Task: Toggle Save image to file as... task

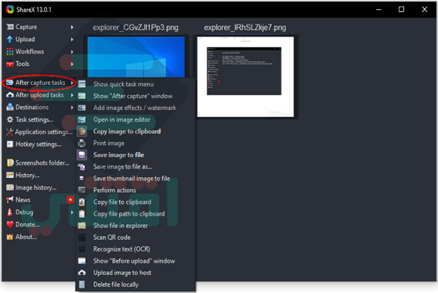Action: 135,167
